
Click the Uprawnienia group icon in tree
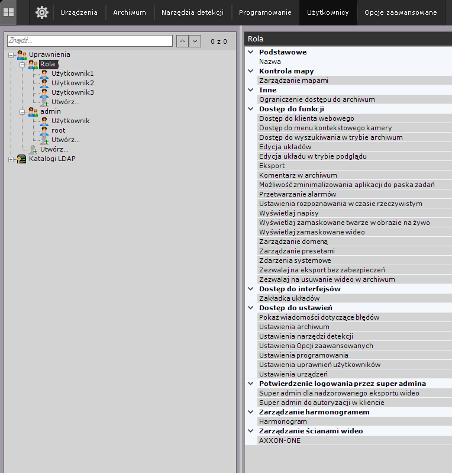tap(22, 54)
